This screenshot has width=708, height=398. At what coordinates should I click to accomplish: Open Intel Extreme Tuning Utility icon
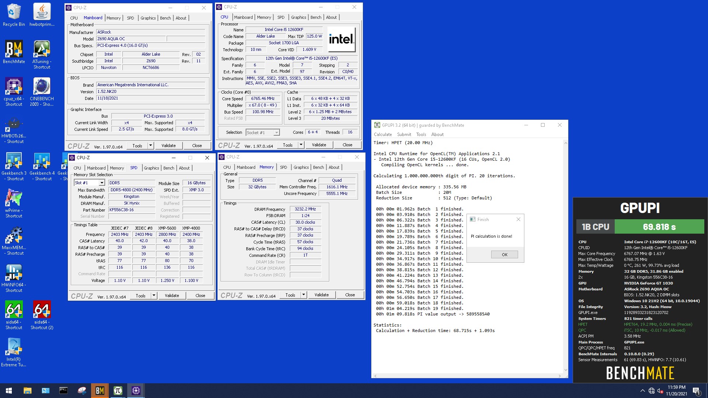tap(14, 353)
